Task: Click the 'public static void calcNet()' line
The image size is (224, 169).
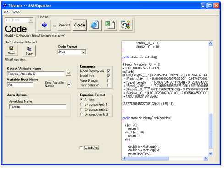Action: (140, 57)
